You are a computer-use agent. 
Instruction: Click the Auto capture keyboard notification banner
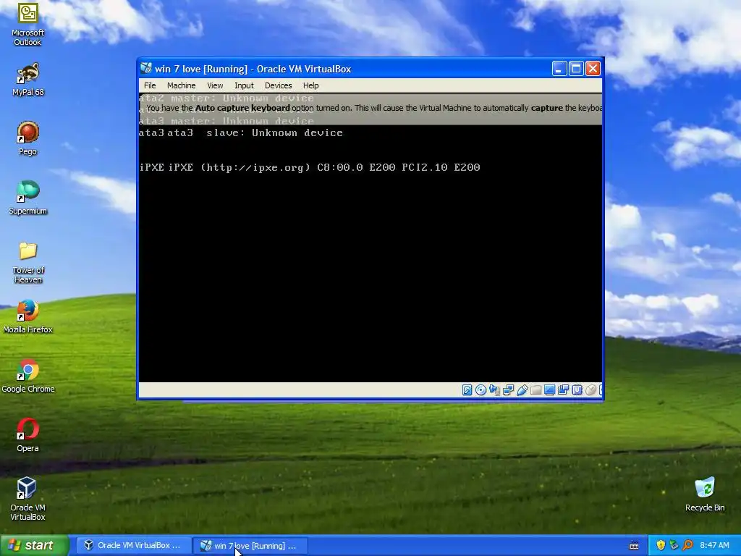coord(370,109)
